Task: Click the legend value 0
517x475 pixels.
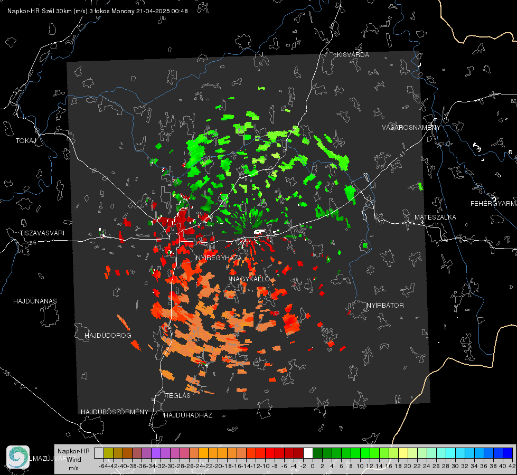Action: pyautogui.click(x=313, y=466)
